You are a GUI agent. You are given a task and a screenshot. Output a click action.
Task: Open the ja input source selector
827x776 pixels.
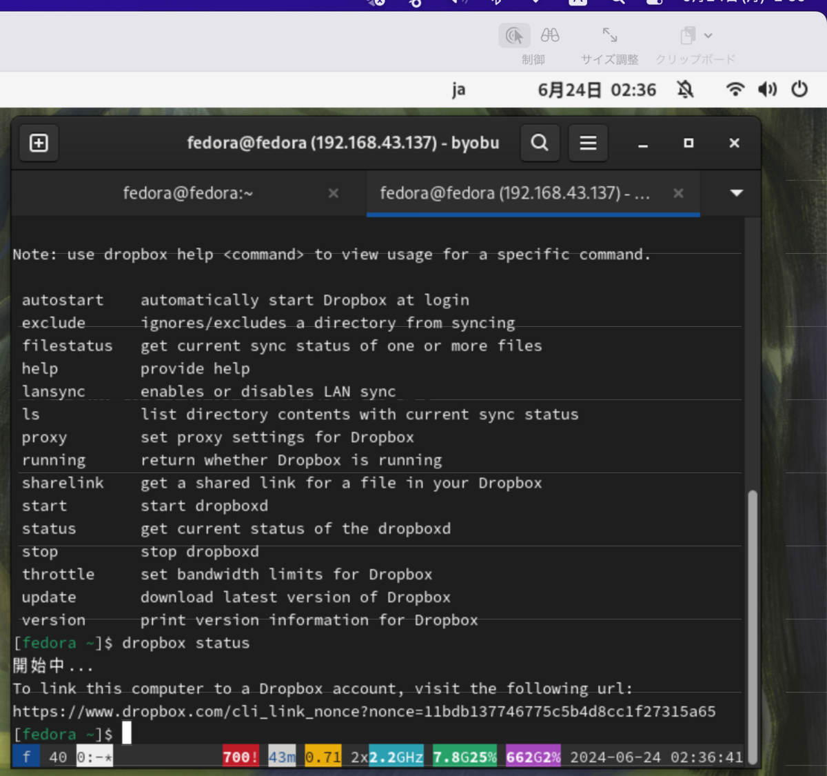(458, 89)
